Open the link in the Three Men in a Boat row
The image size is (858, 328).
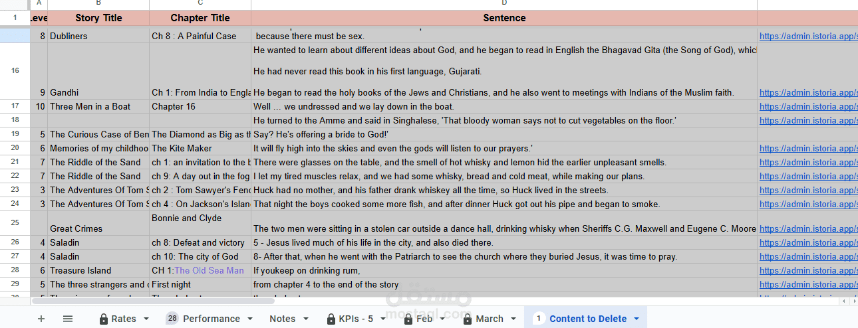tap(808, 106)
